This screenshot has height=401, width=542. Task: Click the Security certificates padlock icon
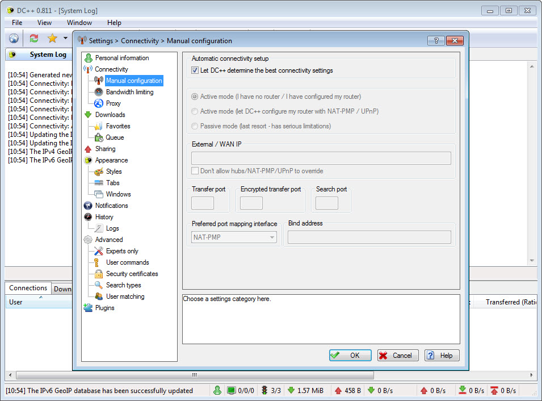tap(99, 274)
